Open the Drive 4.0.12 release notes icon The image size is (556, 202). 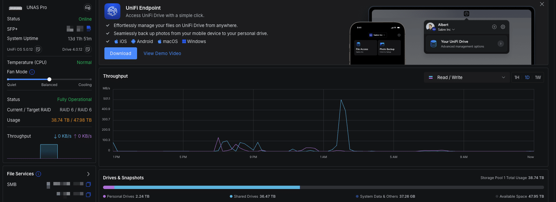[x=88, y=49]
